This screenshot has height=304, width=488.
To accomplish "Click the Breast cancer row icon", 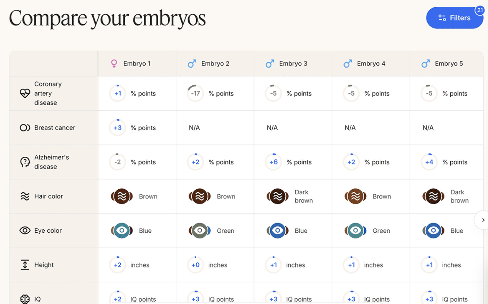I will [x=25, y=128].
